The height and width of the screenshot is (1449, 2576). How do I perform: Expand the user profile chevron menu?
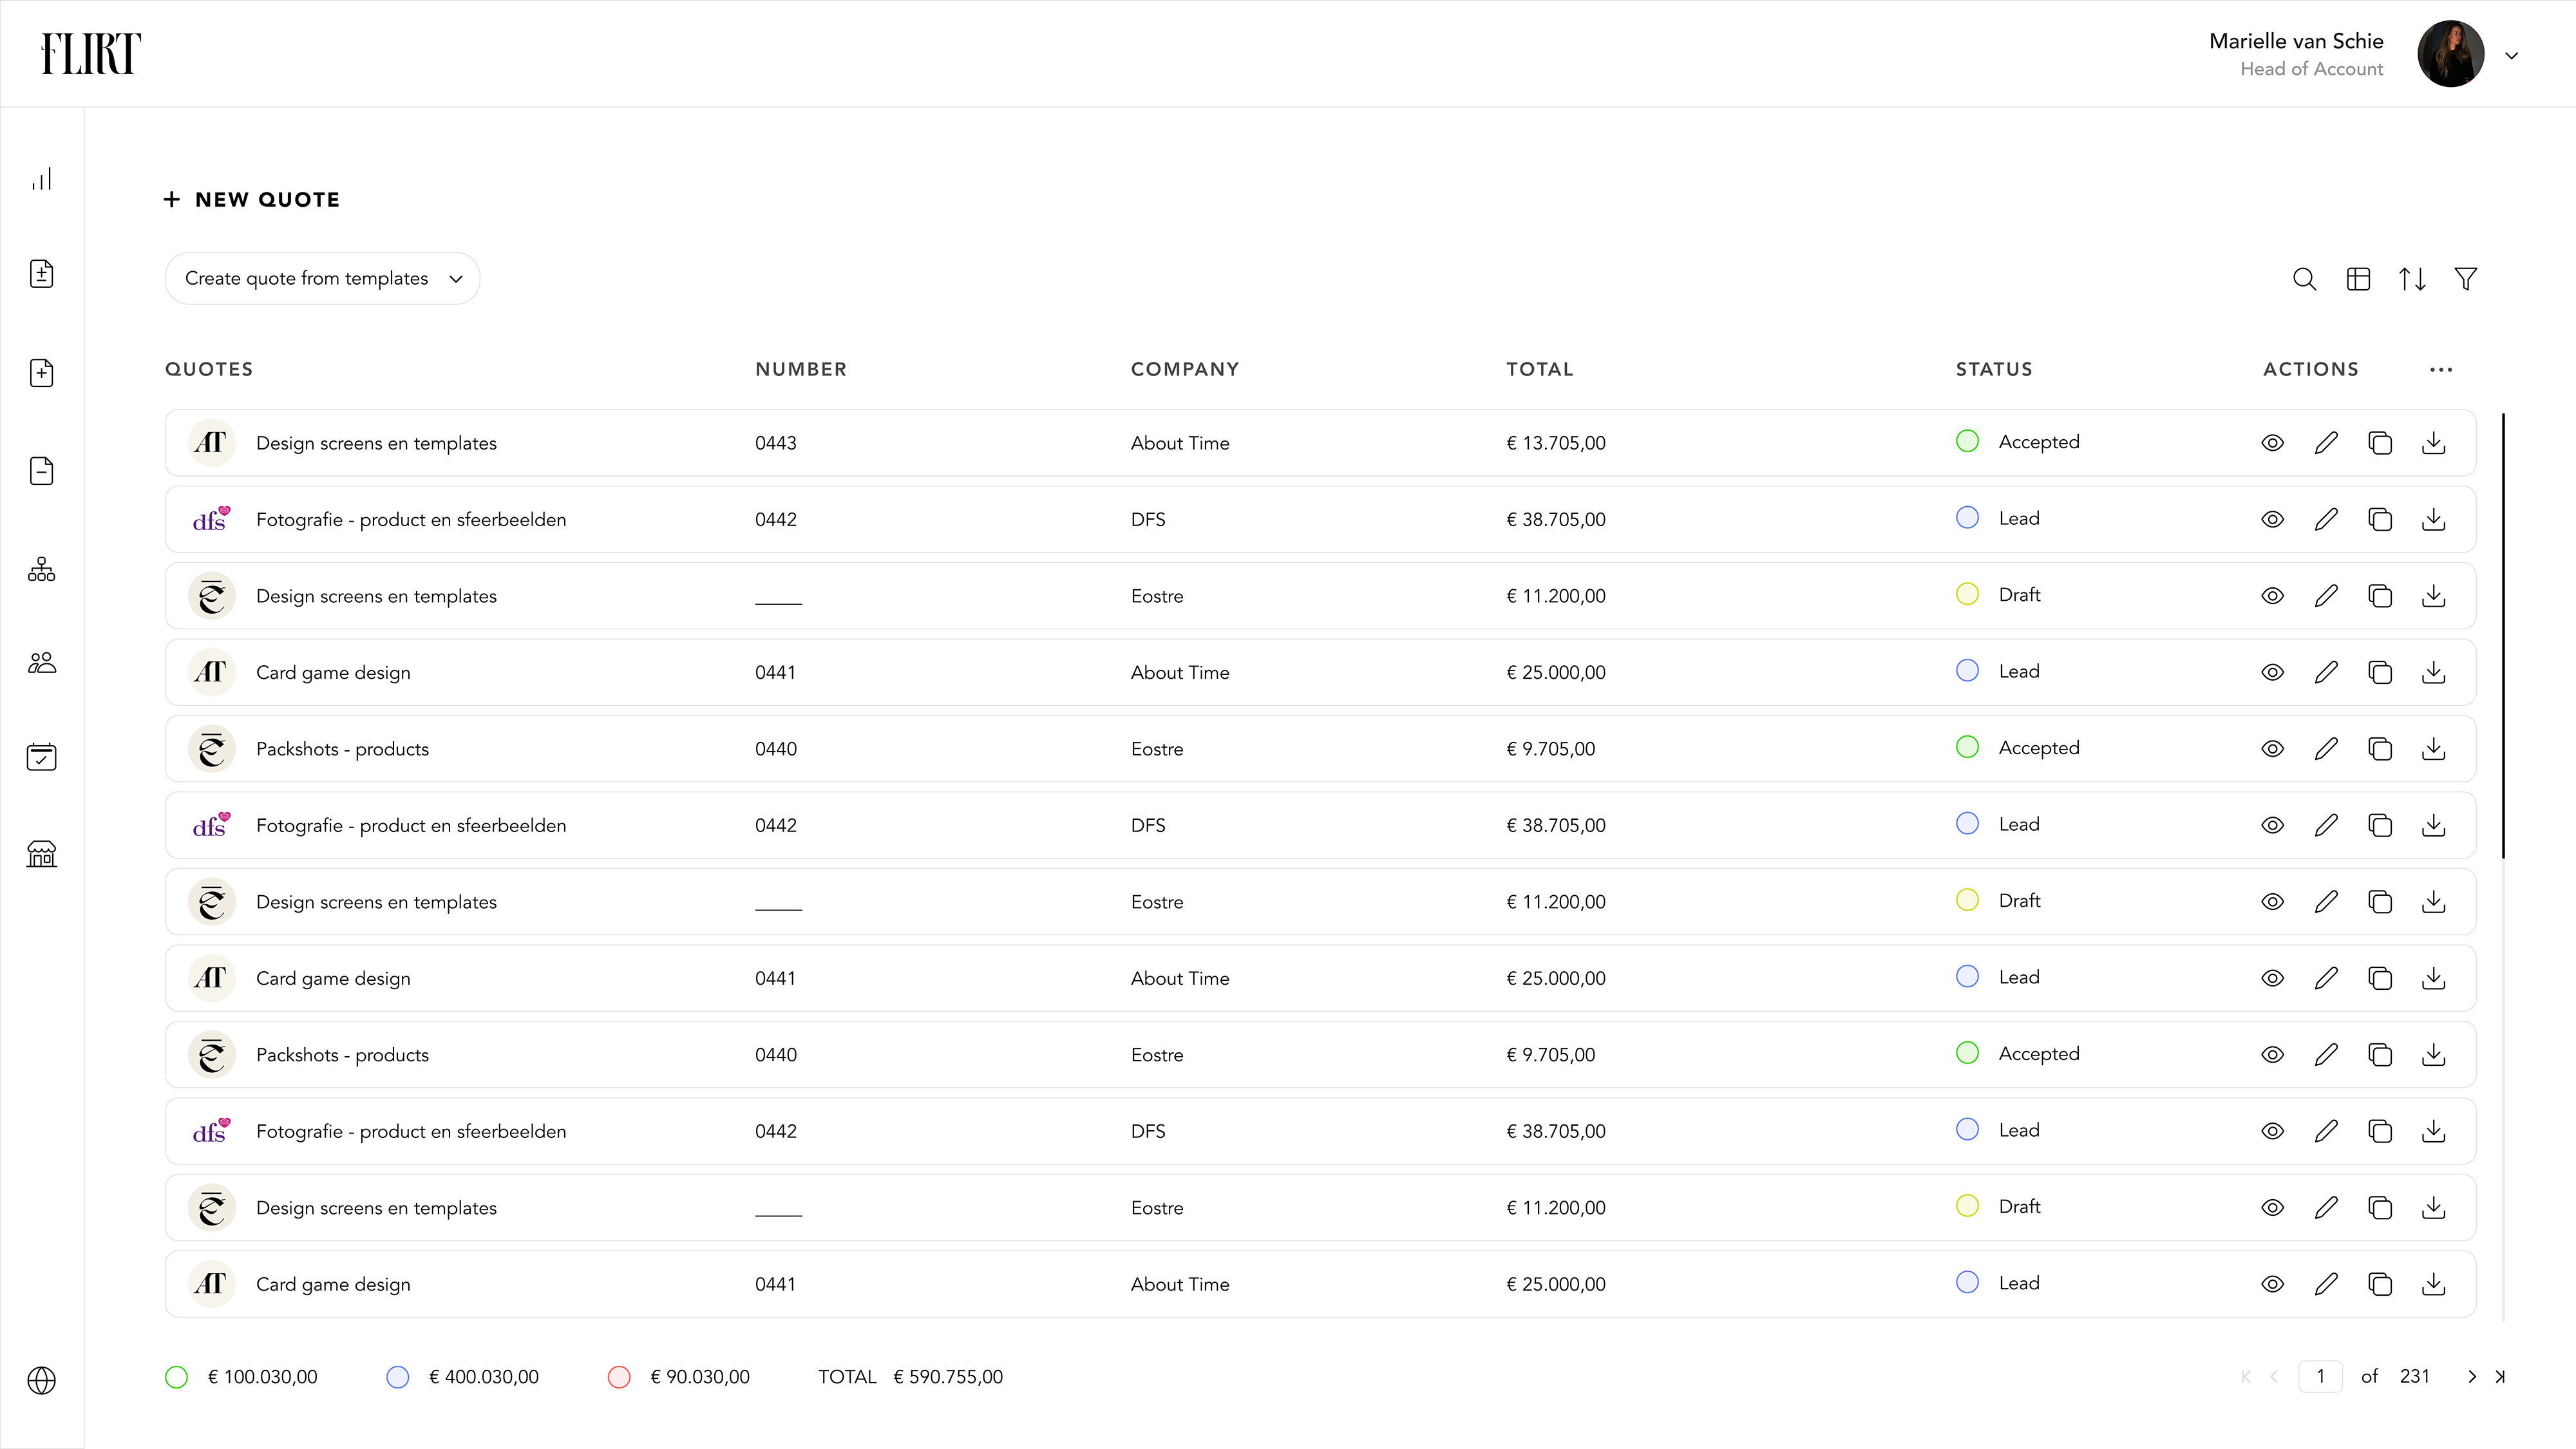tap(2511, 55)
